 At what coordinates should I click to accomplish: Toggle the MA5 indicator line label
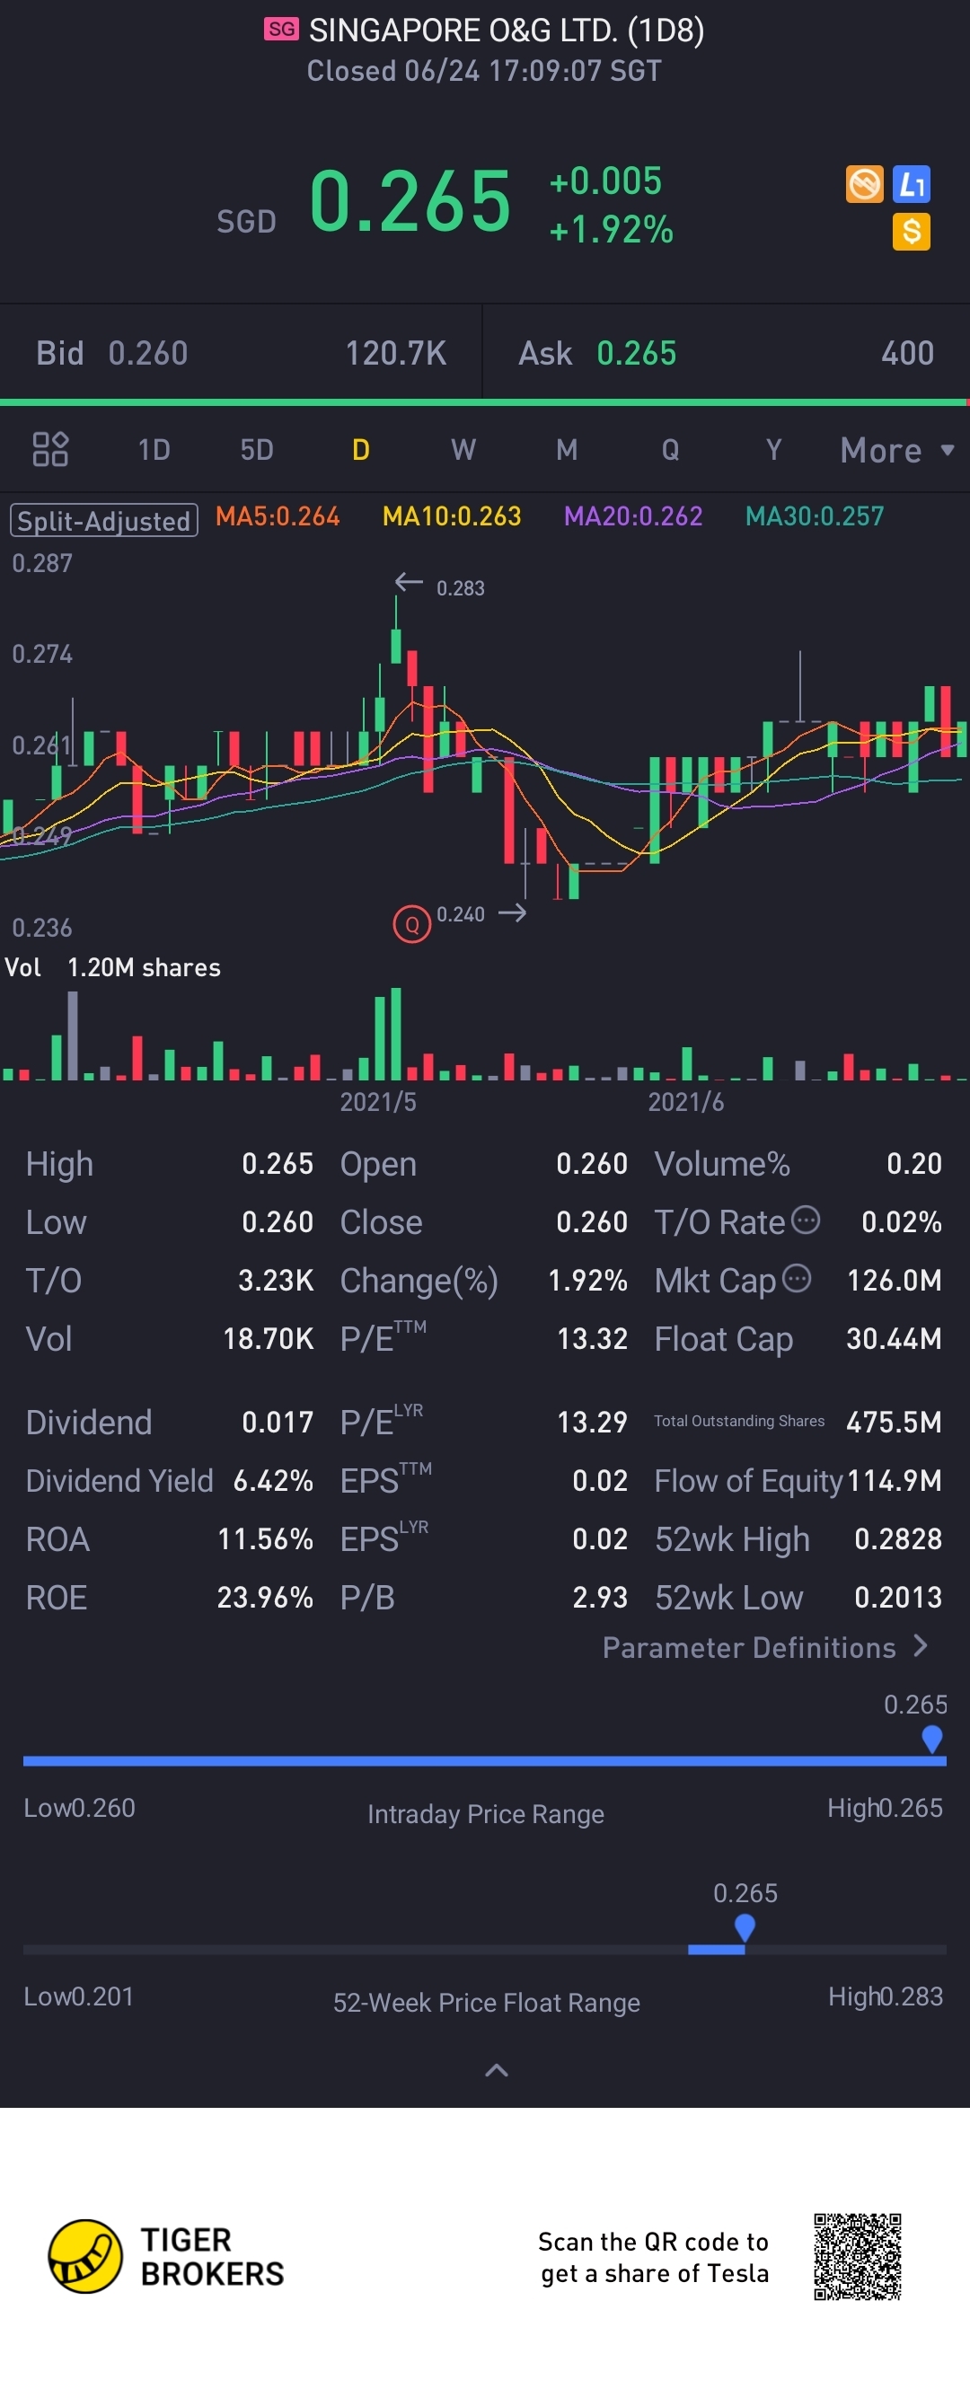coord(278,516)
